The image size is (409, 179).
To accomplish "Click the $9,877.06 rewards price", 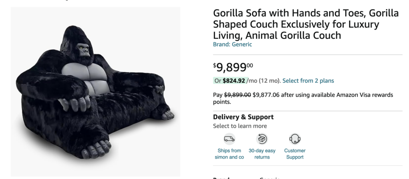I will (266, 95).
